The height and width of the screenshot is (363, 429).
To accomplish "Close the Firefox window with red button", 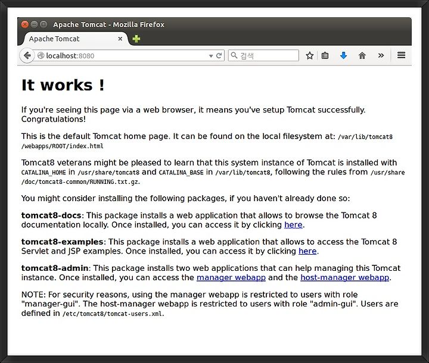I will (25, 24).
